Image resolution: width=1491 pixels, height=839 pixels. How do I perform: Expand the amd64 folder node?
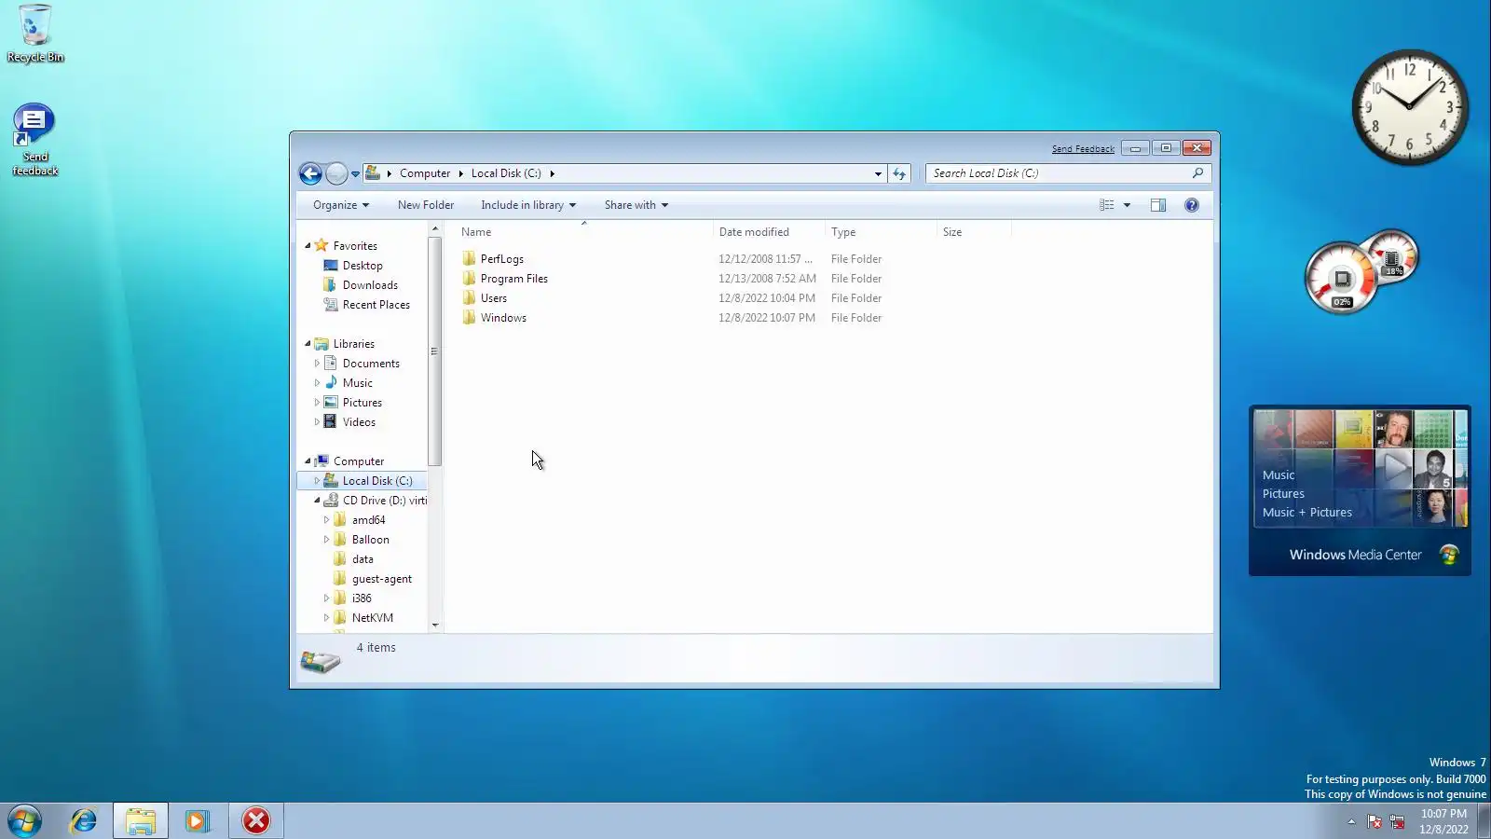(x=326, y=520)
